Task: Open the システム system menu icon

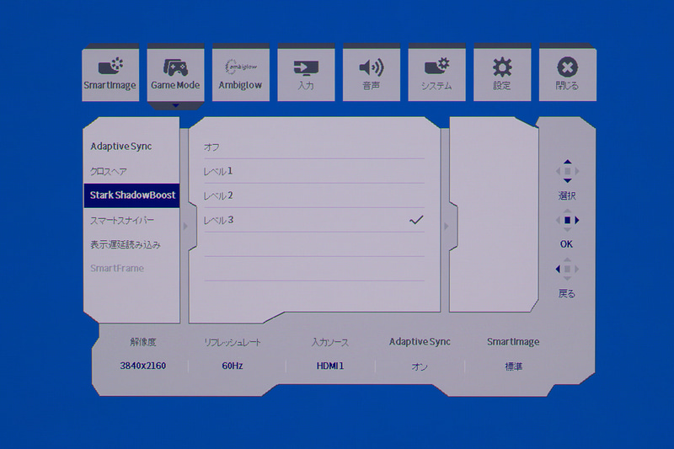Action: (x=436, y=67)
